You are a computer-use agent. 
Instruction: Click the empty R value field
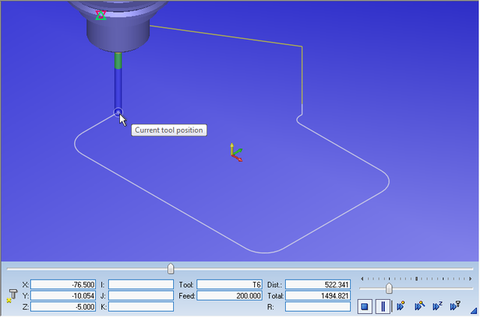pos(318,307)
